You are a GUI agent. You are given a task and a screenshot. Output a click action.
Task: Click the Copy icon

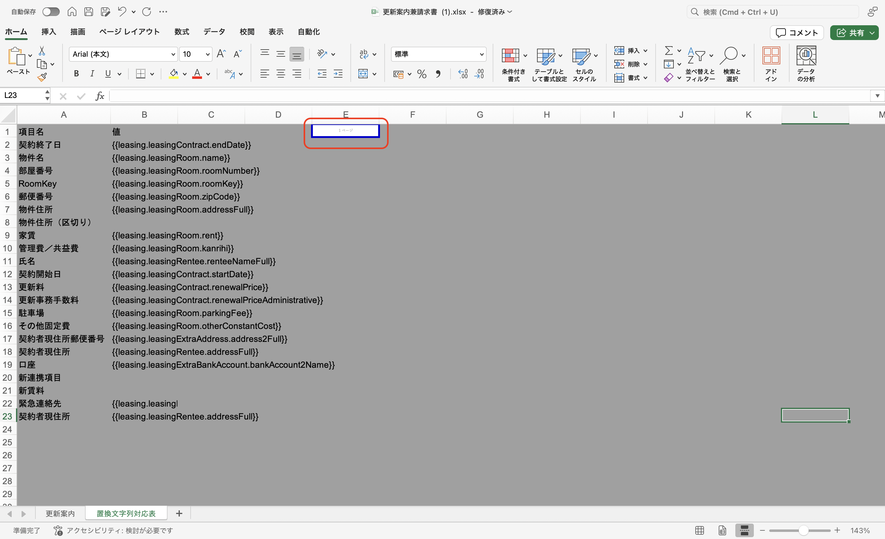42,64
